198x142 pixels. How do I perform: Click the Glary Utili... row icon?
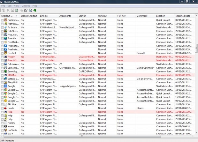(5, 82)
